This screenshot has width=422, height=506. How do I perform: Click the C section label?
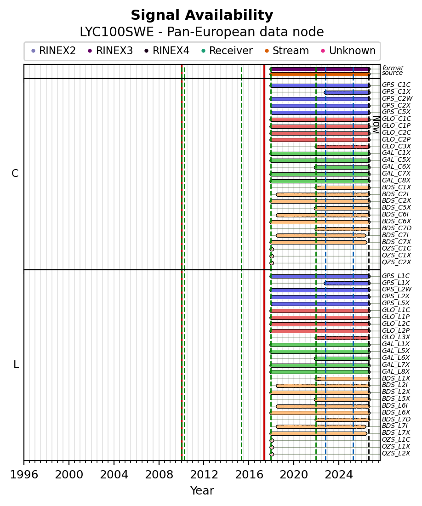tap(15, 174)
